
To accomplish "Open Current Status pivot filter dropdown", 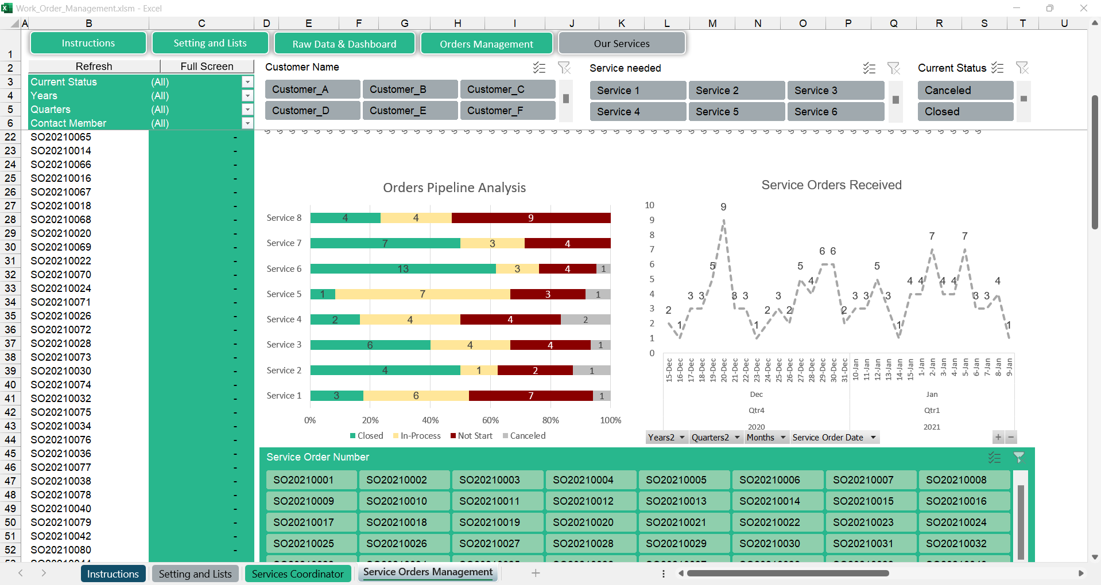I will pos(247,82).
